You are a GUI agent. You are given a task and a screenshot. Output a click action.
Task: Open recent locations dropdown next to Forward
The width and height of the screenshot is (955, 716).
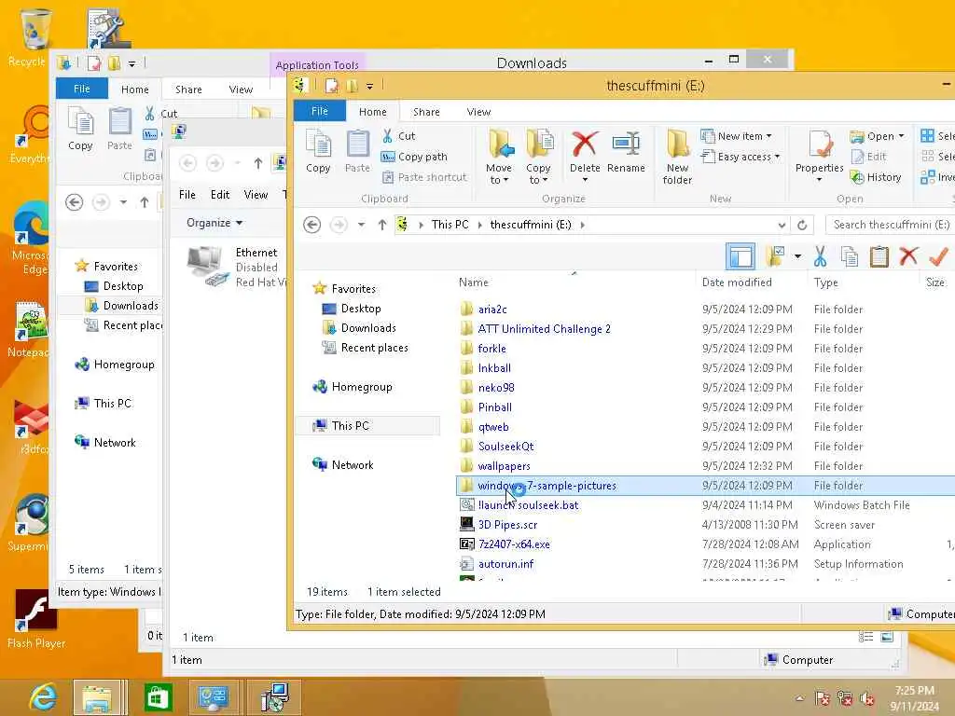(361, 225)
